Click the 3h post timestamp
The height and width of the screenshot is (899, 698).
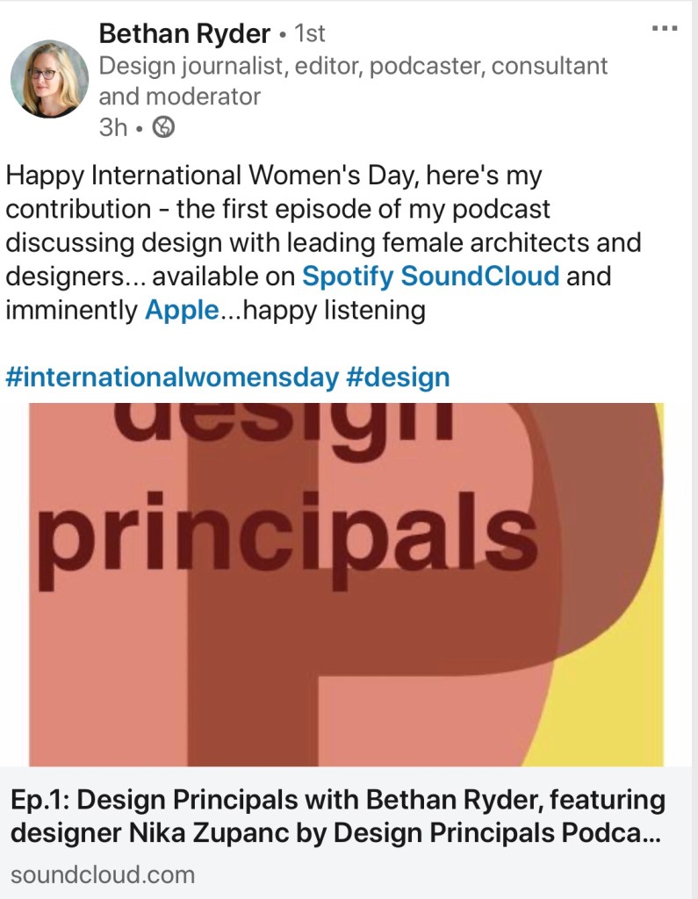click(x=113, y=127)
